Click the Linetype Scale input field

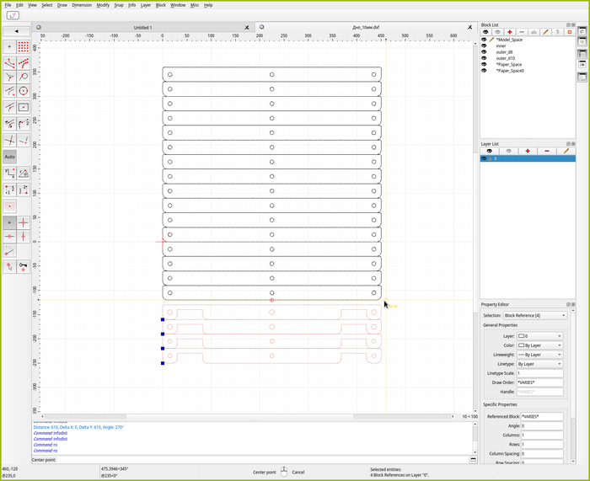[x=539, y=373]
